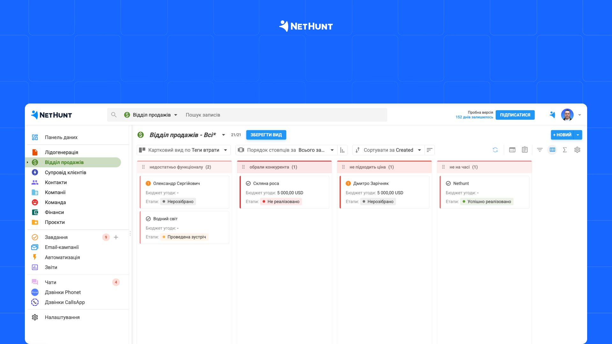
Task: Open Панель даних dashboard icon
Action: click(x=35, y=137)
